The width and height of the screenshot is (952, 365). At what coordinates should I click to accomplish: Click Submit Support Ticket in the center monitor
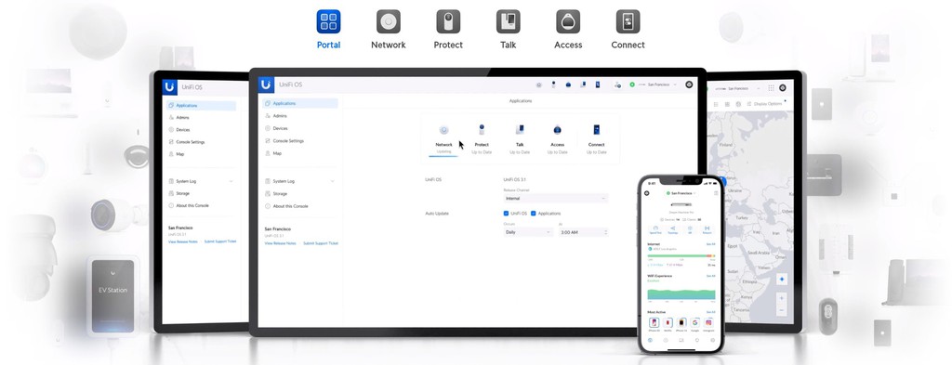point(321,243)
